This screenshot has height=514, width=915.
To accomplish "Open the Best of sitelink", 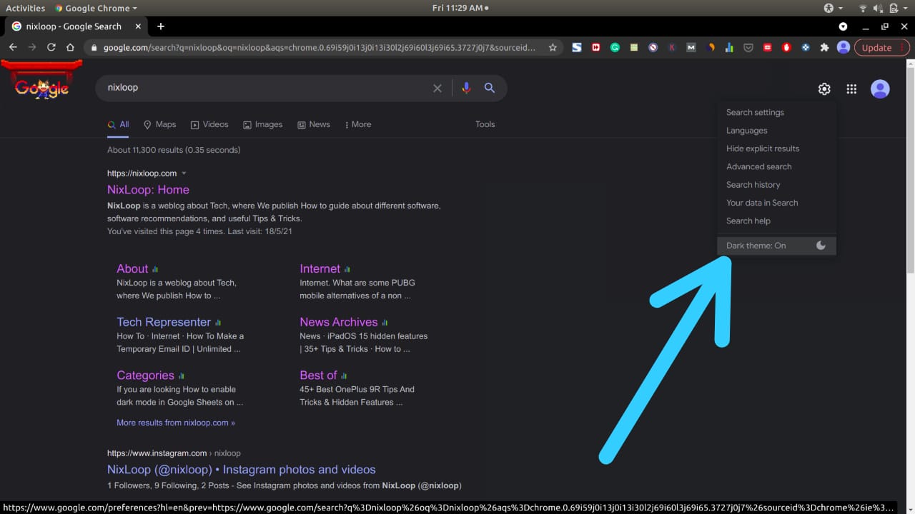I will click(318, 376).
